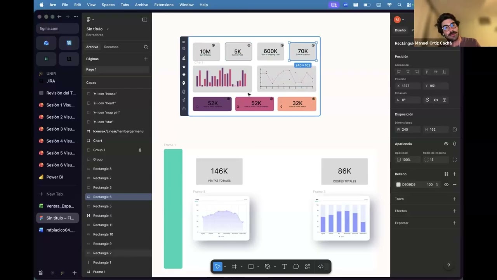The width and height of the screenshot is (497, 280).
Task: Open Sesión 3 Visu... tab in Arc sidebar
Action: 57,129
